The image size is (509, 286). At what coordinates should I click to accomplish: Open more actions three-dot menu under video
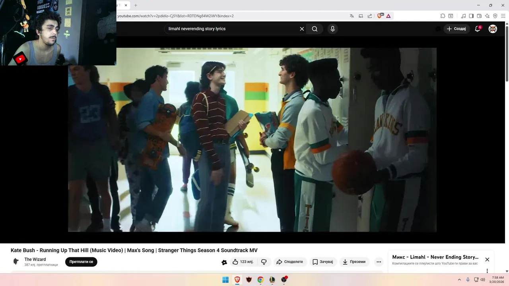(379, 262)
